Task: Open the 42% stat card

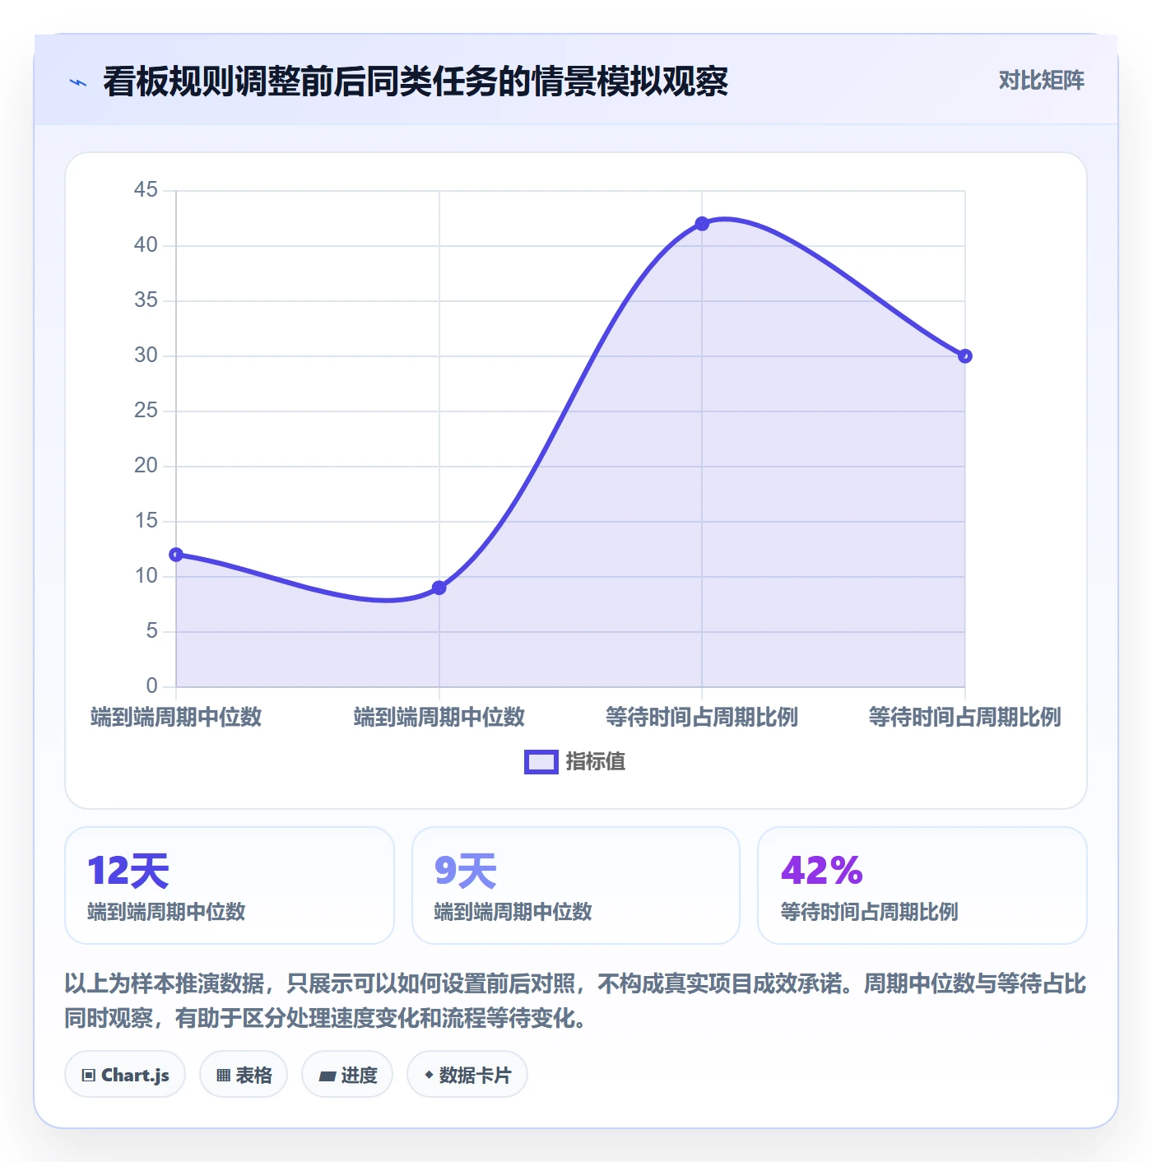Action: pos(922,885)
